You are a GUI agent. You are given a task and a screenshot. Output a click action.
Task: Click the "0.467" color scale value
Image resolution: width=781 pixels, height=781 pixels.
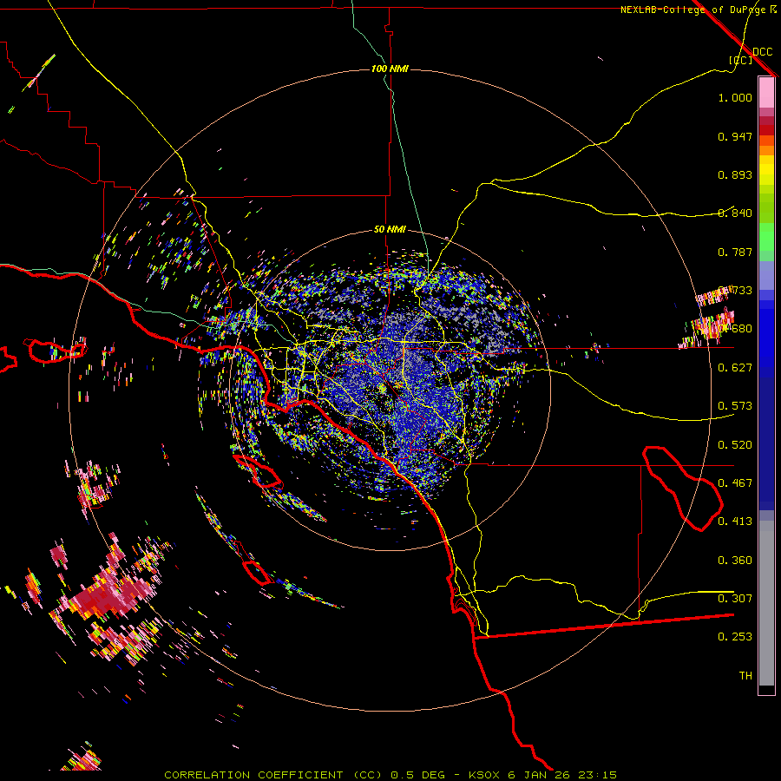[735, 483]
